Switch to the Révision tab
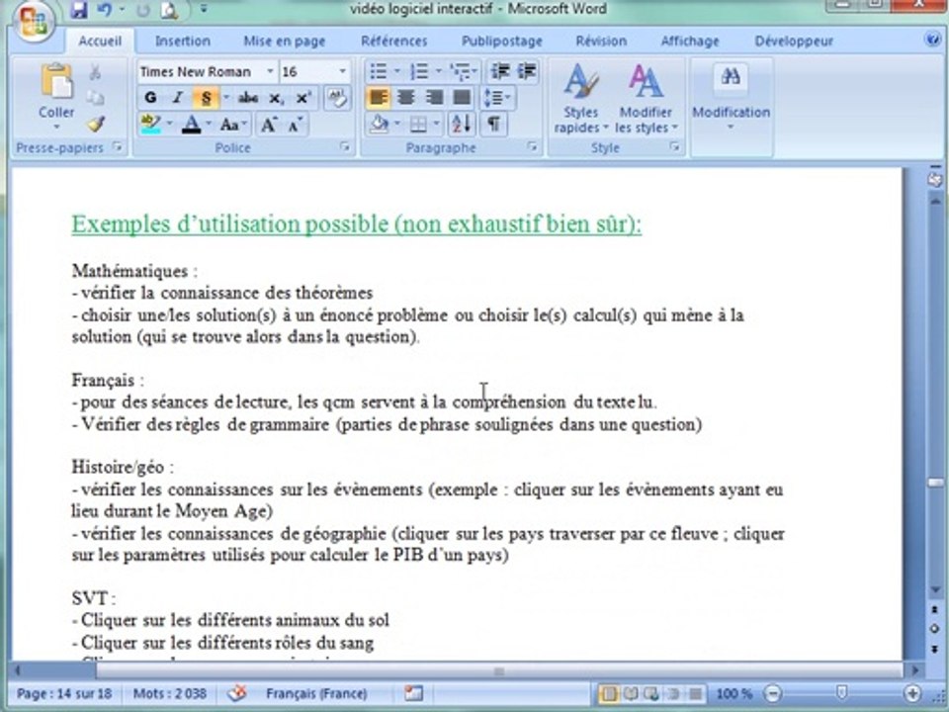The width and height of the screenshot is (949, 712). [x=601, y=42]
